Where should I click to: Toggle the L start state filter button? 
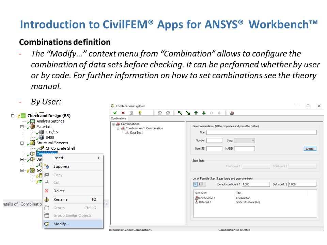[200, 184]
